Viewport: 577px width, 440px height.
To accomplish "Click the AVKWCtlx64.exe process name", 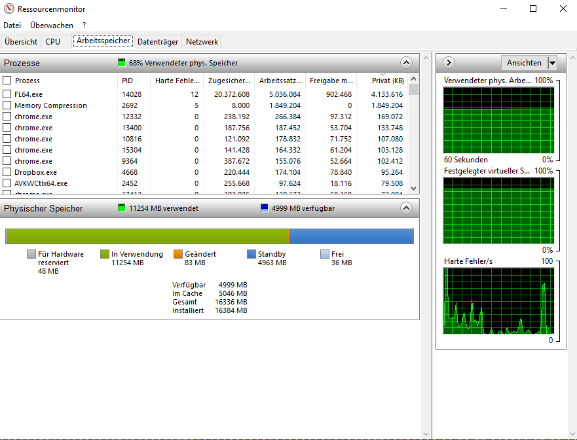I will [x=41, y=183].
